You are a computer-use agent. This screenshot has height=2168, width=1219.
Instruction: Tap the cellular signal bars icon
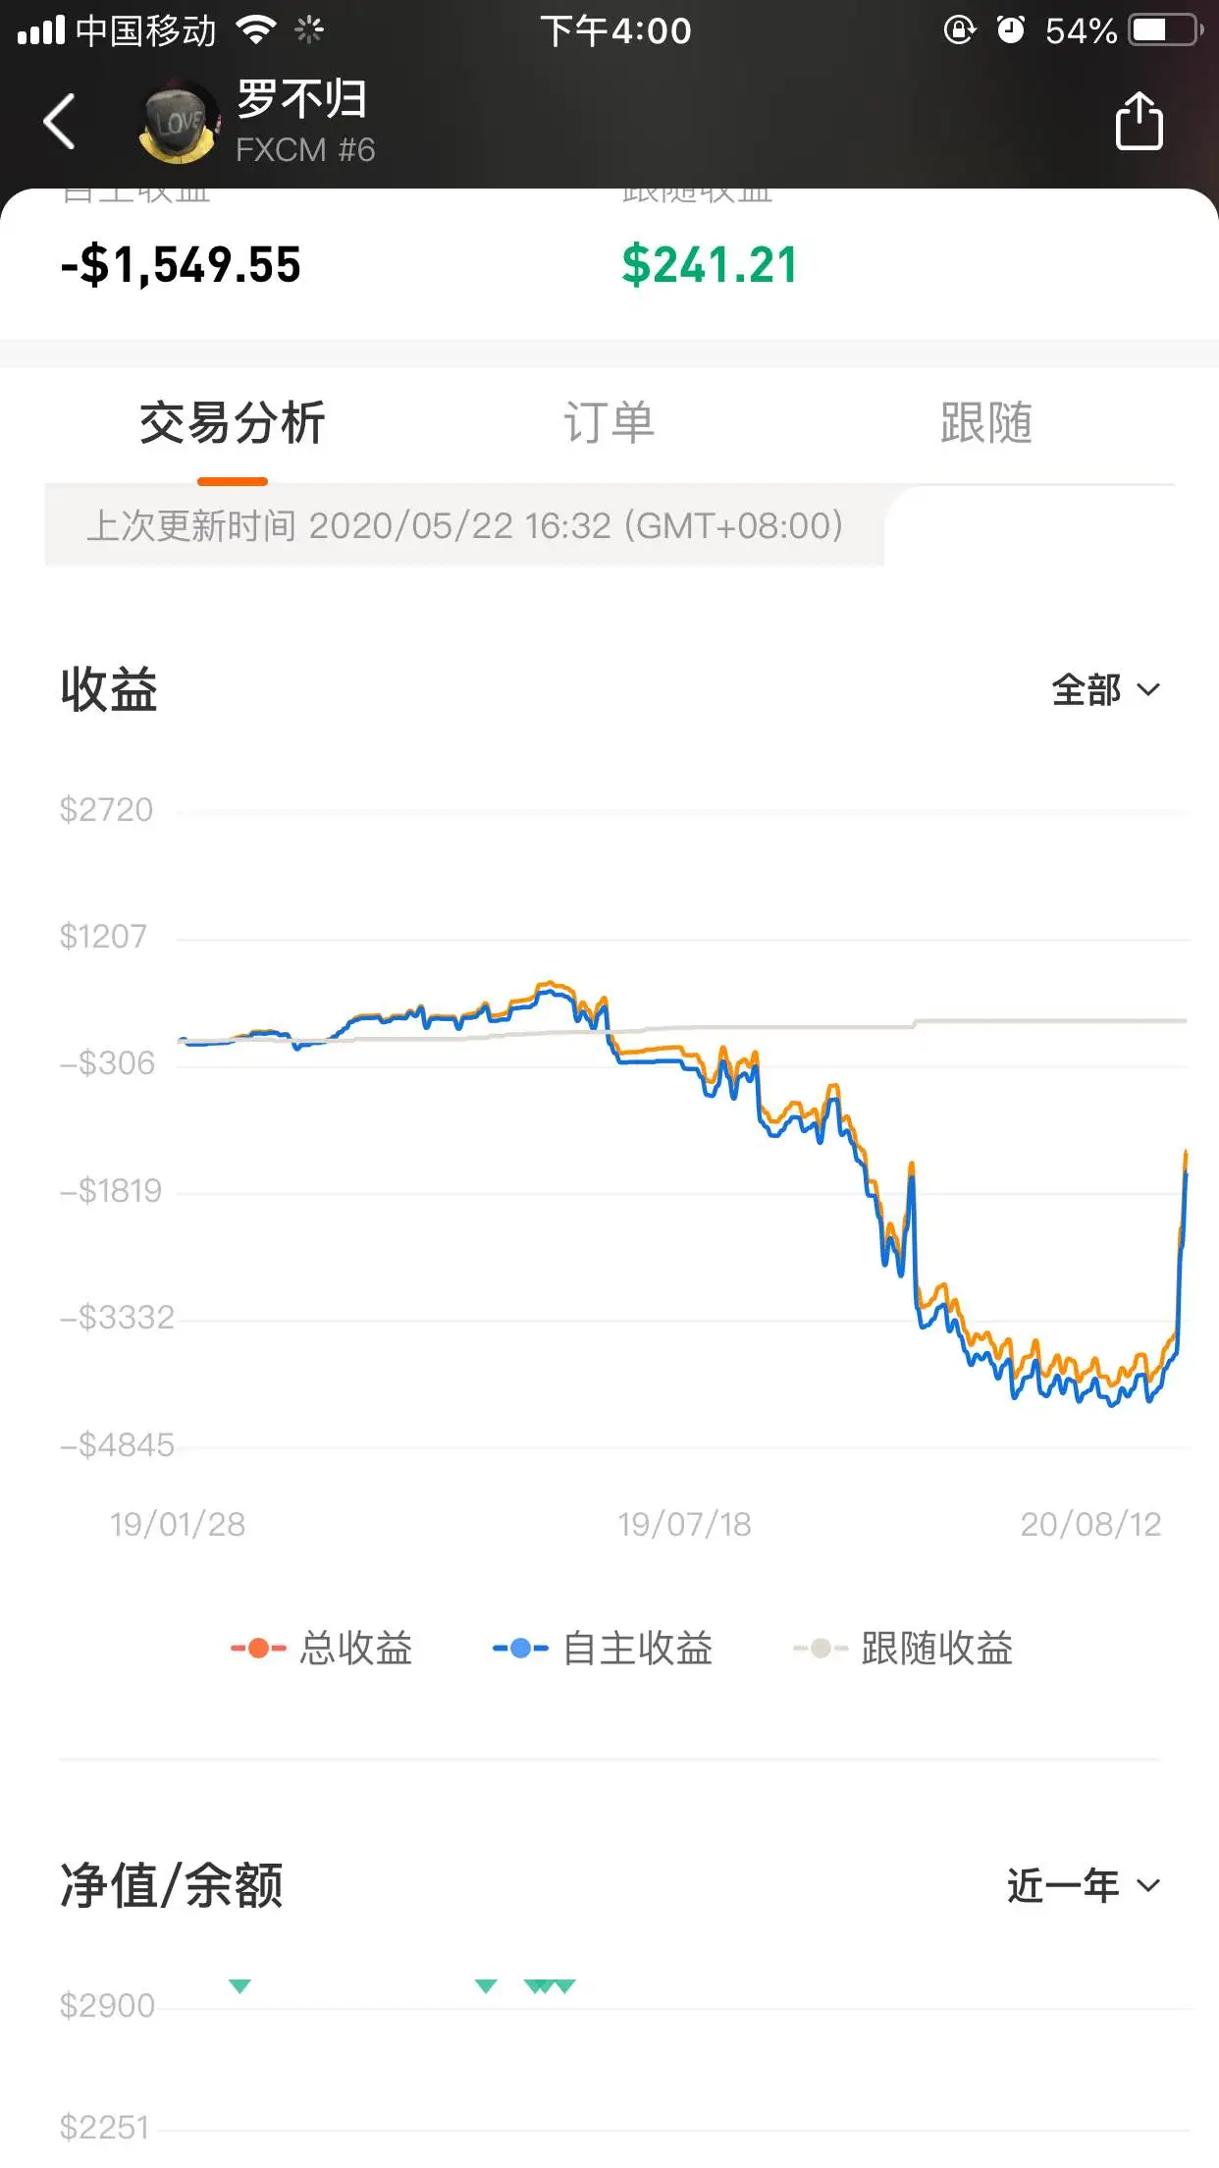click(41, 31)
